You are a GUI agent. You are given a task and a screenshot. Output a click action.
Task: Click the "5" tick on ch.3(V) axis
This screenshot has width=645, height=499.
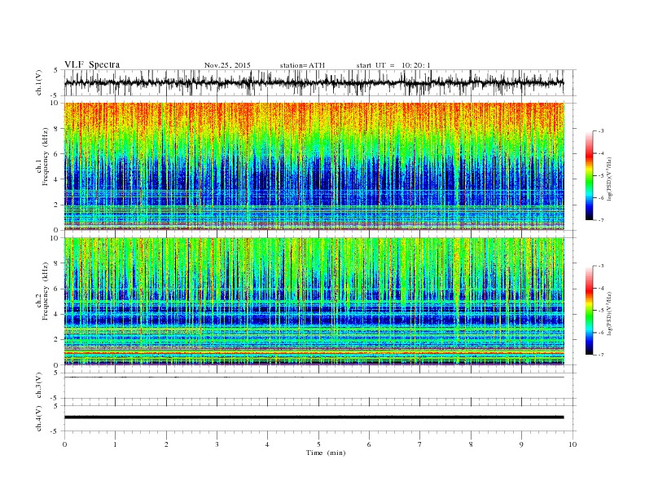[x=56, y=373]
